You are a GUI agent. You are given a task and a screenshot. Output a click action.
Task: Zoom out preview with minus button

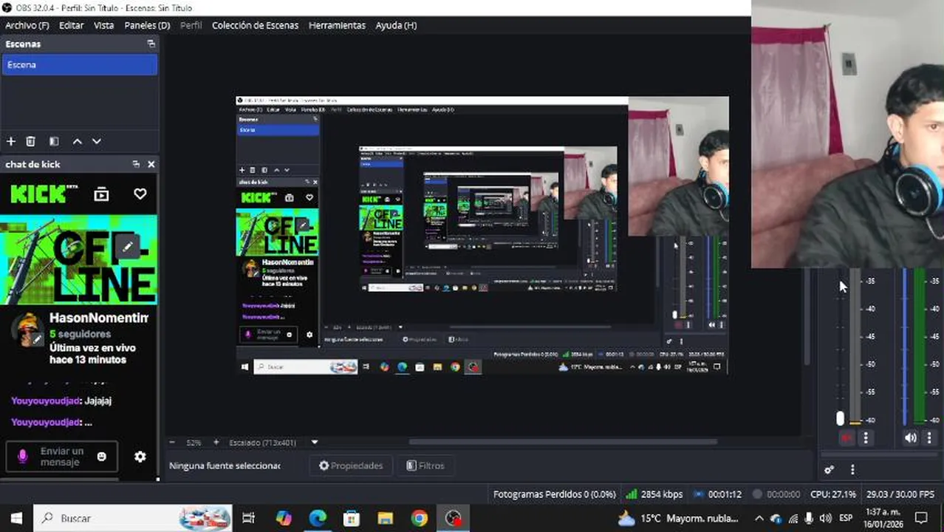[172, 443]
